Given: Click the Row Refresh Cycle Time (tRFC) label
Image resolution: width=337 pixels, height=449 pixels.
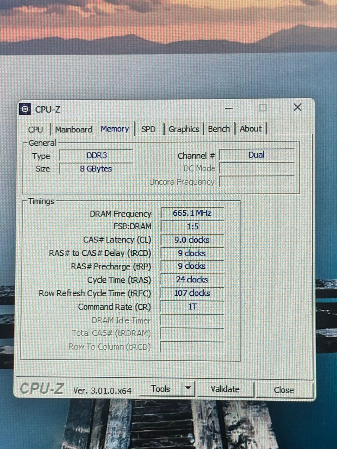Looking at the screenshot, I should click(95, 293).
